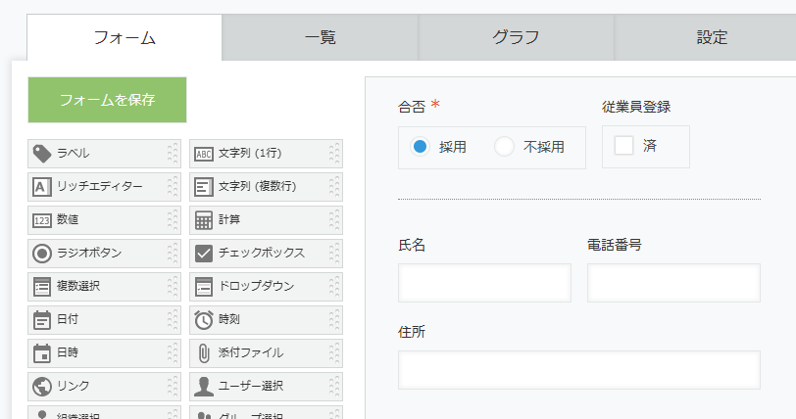Focus the 住所 input box

click(579, 370)
